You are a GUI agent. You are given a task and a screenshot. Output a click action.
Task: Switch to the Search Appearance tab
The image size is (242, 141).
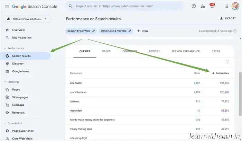click(186, 51)
